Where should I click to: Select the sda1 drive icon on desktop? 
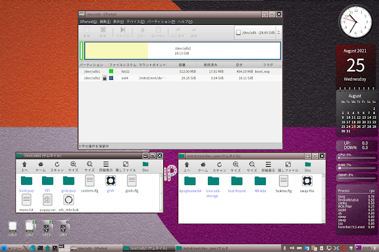(13, 226)
